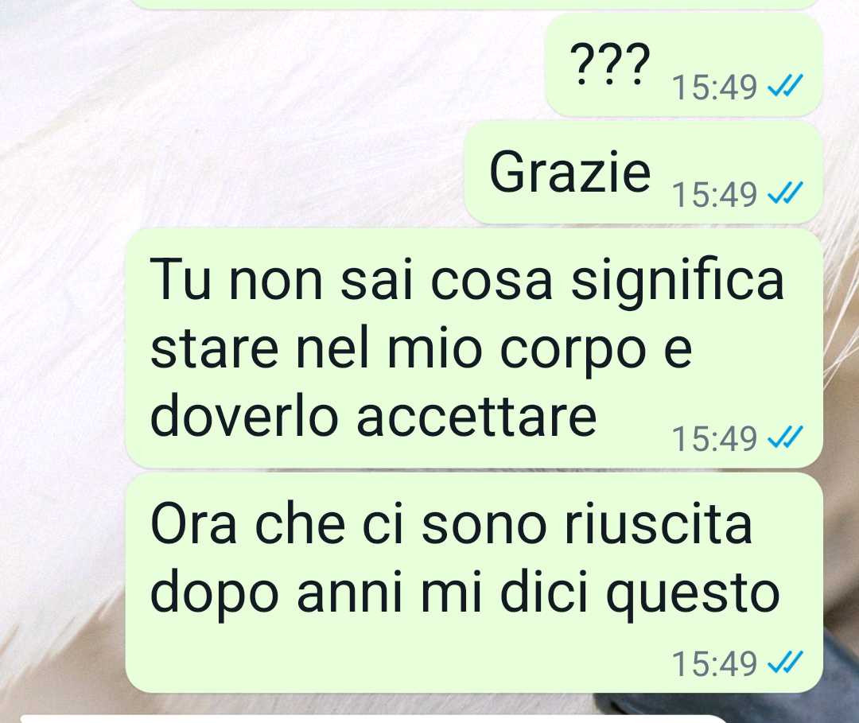Tap the 'Grazie' message bubble
Viewport: 859px width, 723px height.
pyautogui.click(x=643, y=173)
